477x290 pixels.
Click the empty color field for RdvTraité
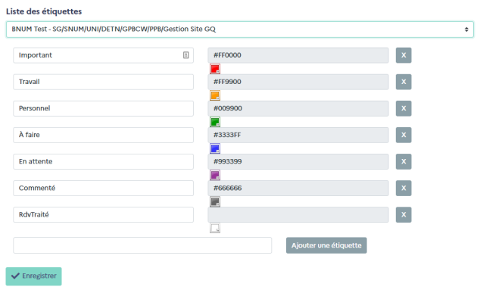click(298, 214)
